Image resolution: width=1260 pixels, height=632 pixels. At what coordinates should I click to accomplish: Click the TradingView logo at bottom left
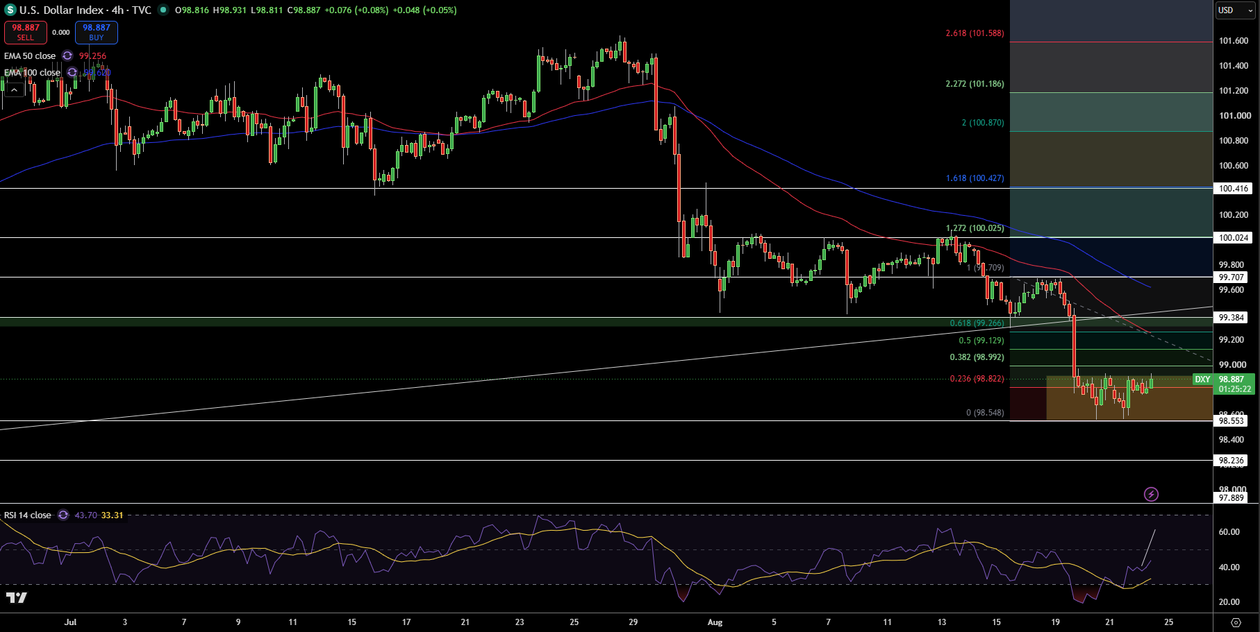17,597
